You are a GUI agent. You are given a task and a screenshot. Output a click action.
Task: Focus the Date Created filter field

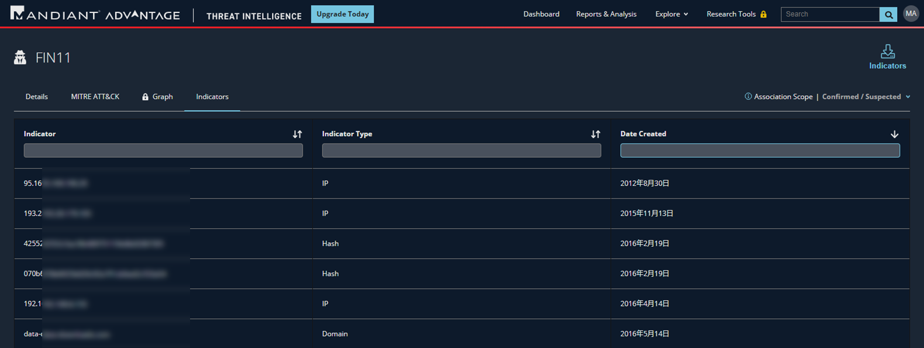point(760,150)
